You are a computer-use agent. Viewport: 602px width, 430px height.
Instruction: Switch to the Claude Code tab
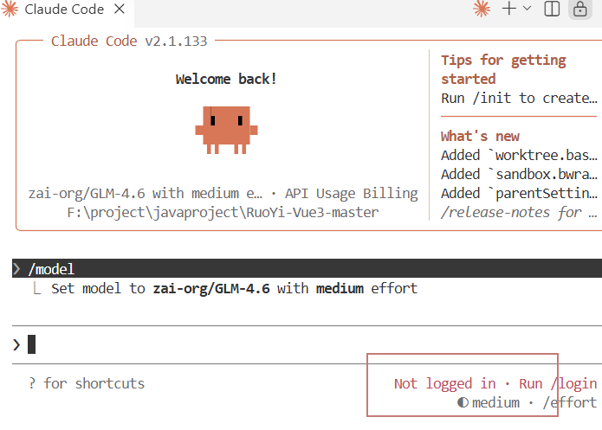(64, 10)
